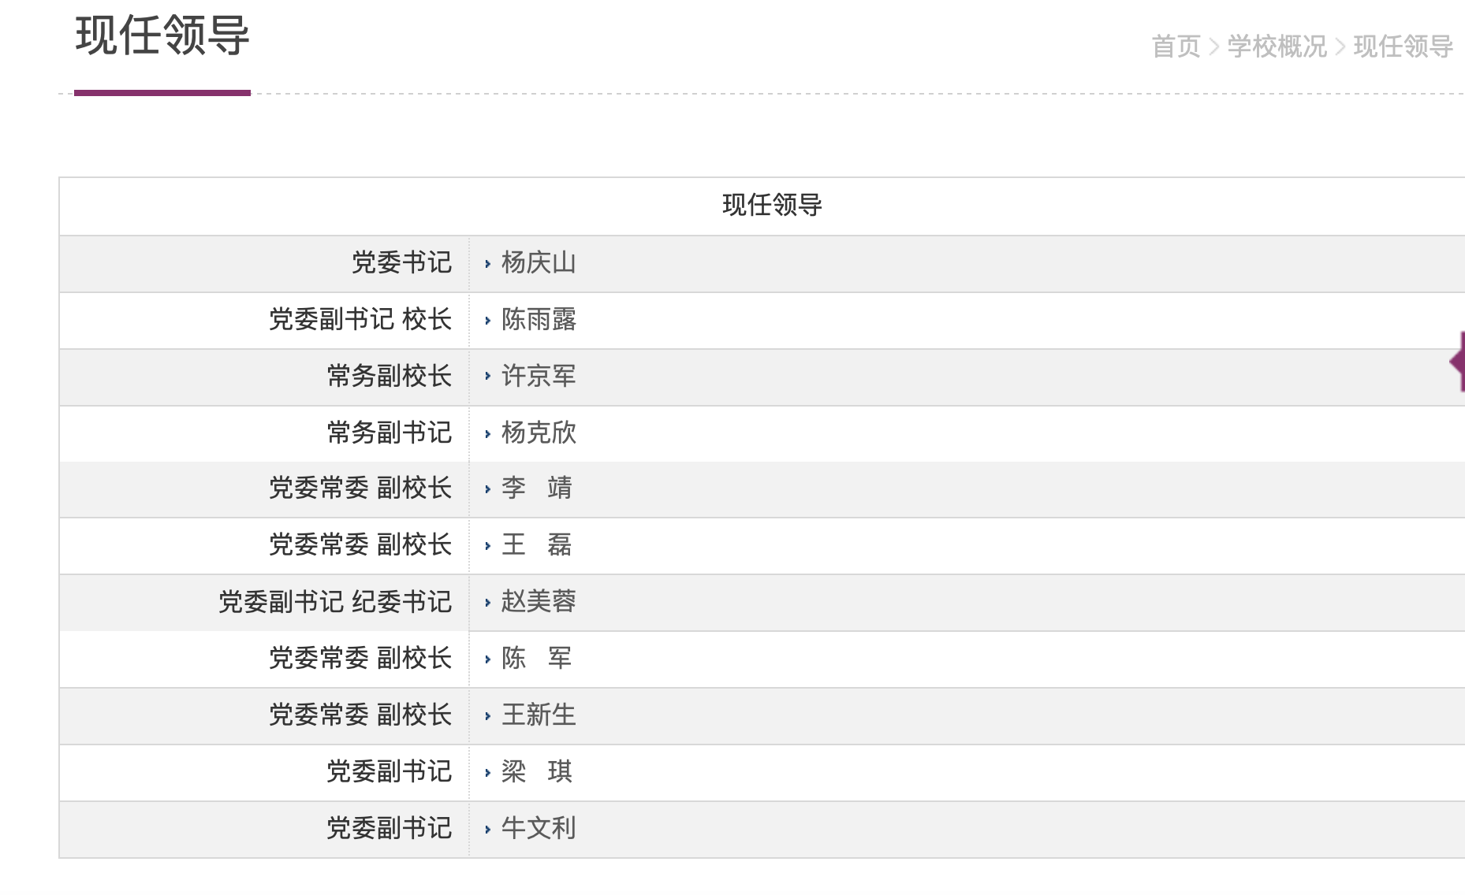
Task: Click the arrow icon before 牛文利
Action: coord(489,829)
